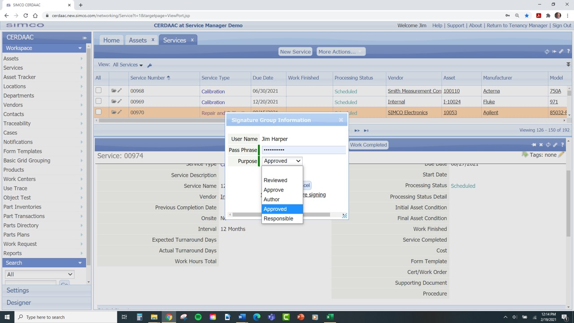Click into the Pass Phrase field

click(x=303, y=150)
